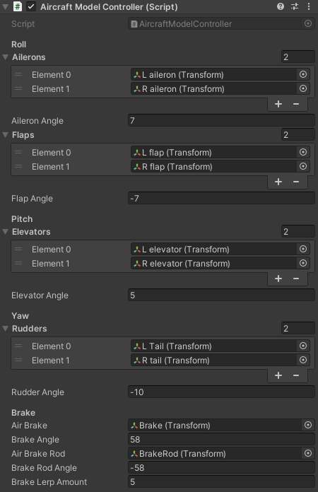The image size is (318, 492).
Task: Open object picker for the L elevator field
Action: click(303, 249)
